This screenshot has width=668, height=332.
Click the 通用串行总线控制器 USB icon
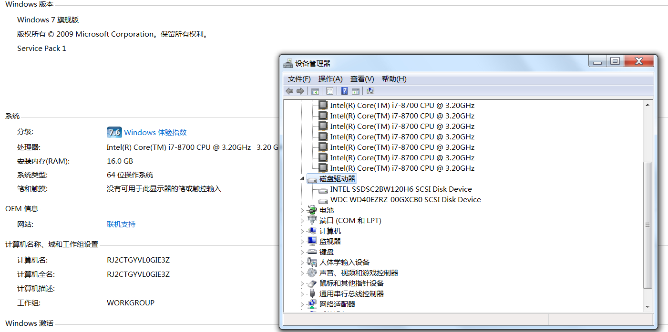point(312,294)
